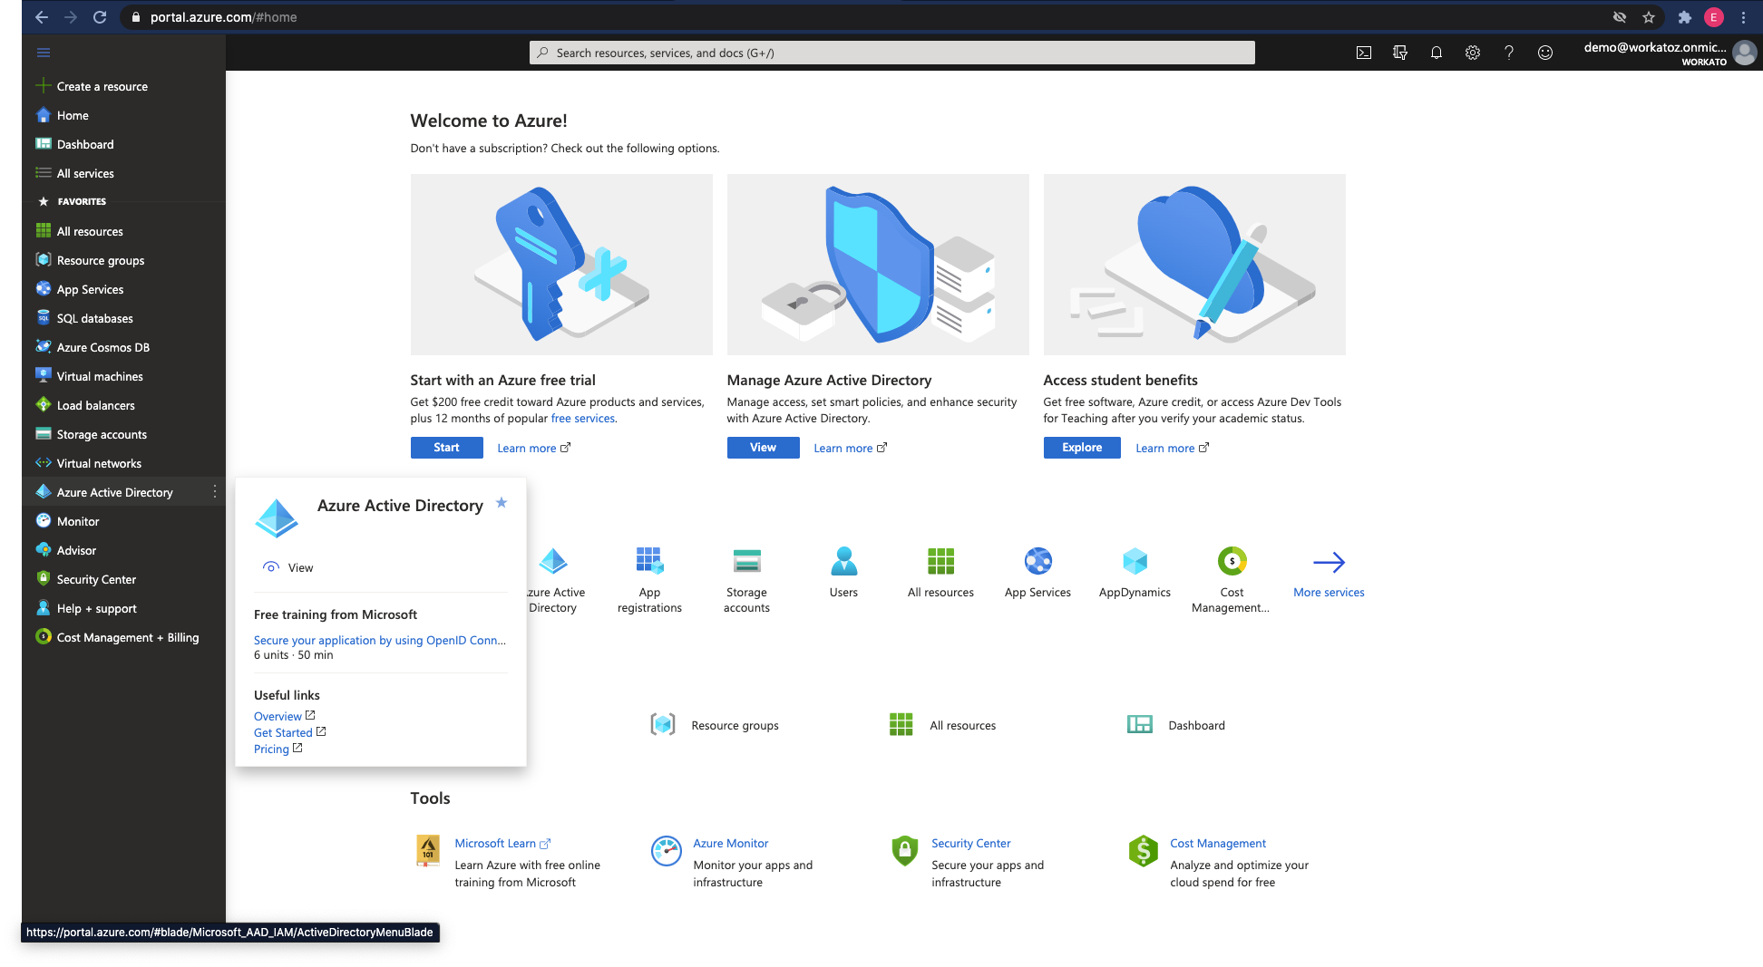Open App registrations service icon

point(649,563)
